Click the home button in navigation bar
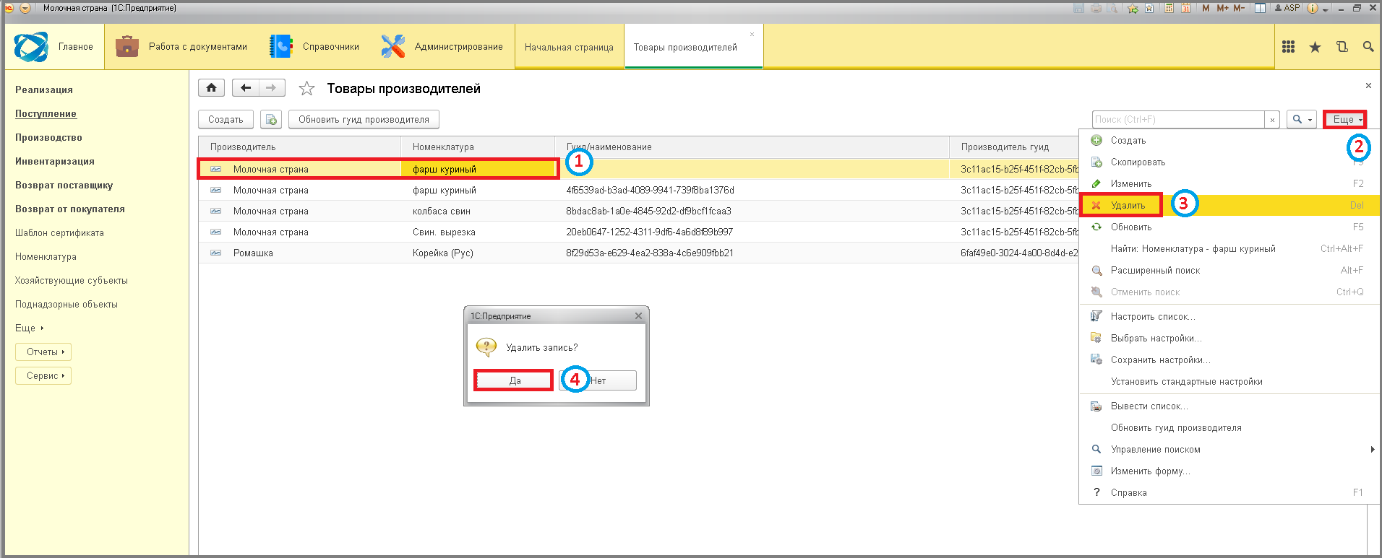Viewport: 1382px width, 558px height. (211, 88)
